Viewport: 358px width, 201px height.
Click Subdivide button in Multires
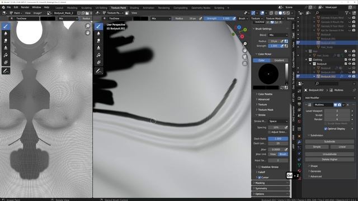pos(329,141)
